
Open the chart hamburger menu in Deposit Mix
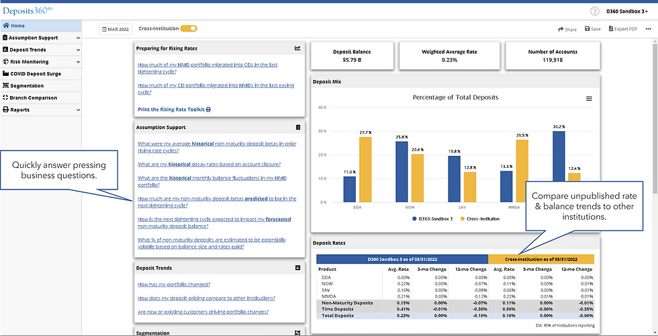(x=589, y=99)
